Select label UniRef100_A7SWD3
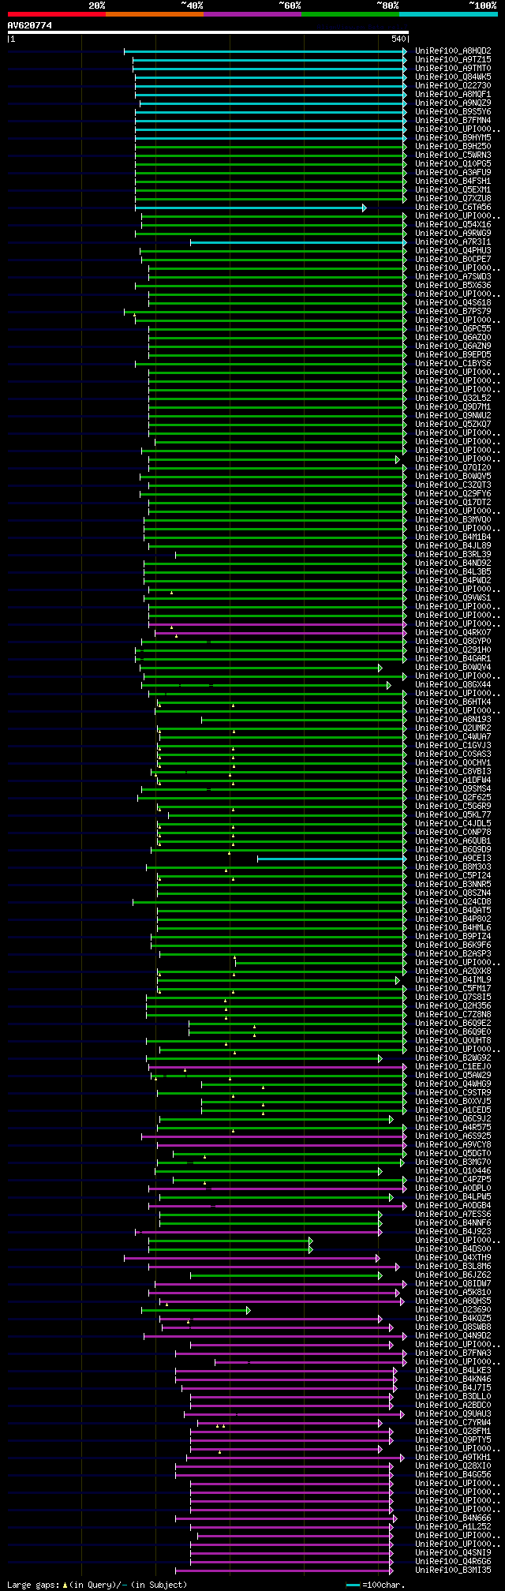Screen dimensions: 505x1591 point(453,277)
